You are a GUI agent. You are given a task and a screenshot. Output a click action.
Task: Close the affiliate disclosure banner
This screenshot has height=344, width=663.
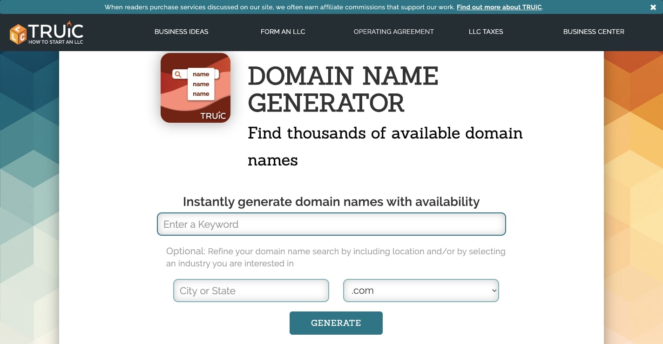point(653,7)
